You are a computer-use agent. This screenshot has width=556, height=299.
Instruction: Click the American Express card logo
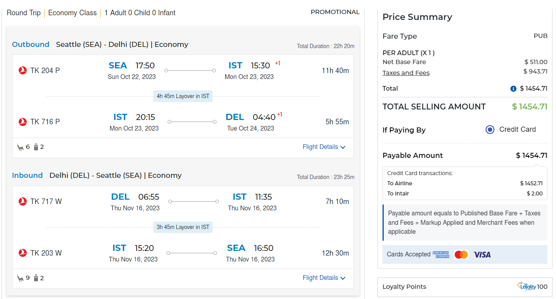point(441,255)
